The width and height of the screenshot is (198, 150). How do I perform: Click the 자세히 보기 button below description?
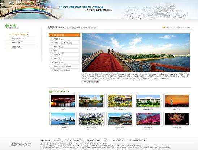tap(90, 82)
